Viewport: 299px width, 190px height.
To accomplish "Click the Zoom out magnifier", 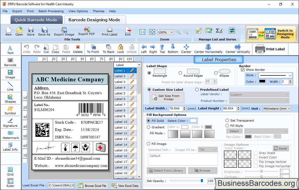I will tap(186, 32).
